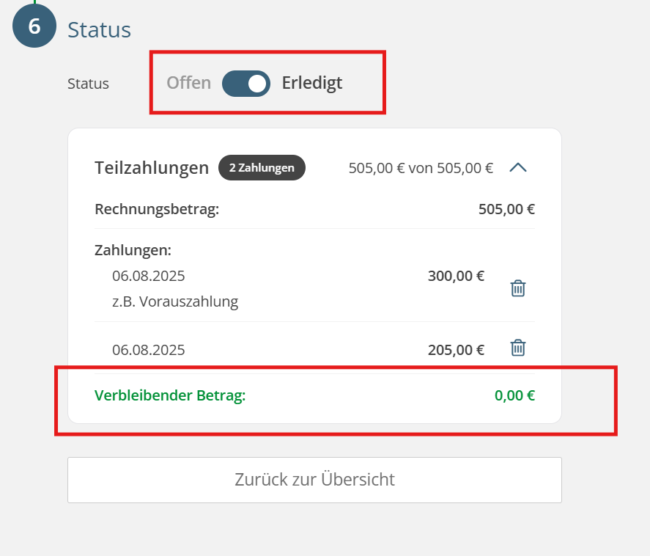Click the Verbleibender Betrag label
Image resolution: width=650 pixels, height=556 pixels.
(170, 395)
